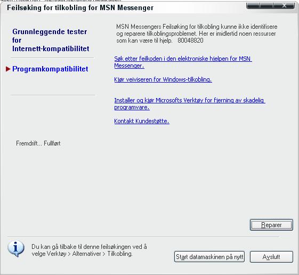Image resolution: width=299 pixels, height=275 pixels.
Task: Click the Reparer button
Action: pyautogui.click(x=271, y=225)
